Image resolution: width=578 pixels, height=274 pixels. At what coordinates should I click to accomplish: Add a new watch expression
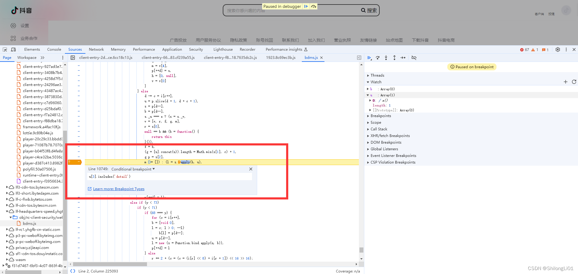coord(565,82)
